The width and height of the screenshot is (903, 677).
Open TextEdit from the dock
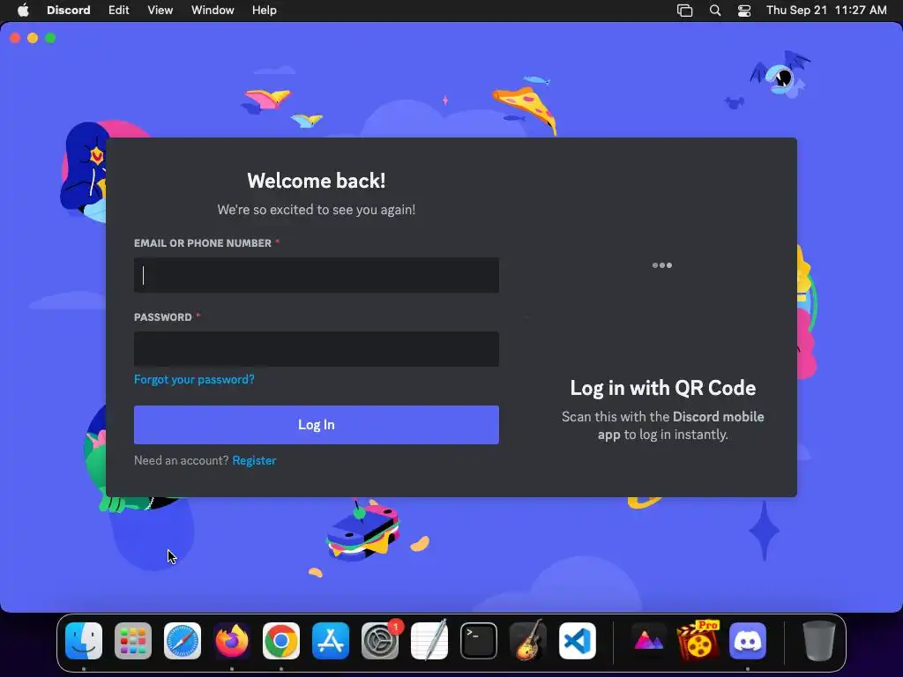tap(429, 641)
